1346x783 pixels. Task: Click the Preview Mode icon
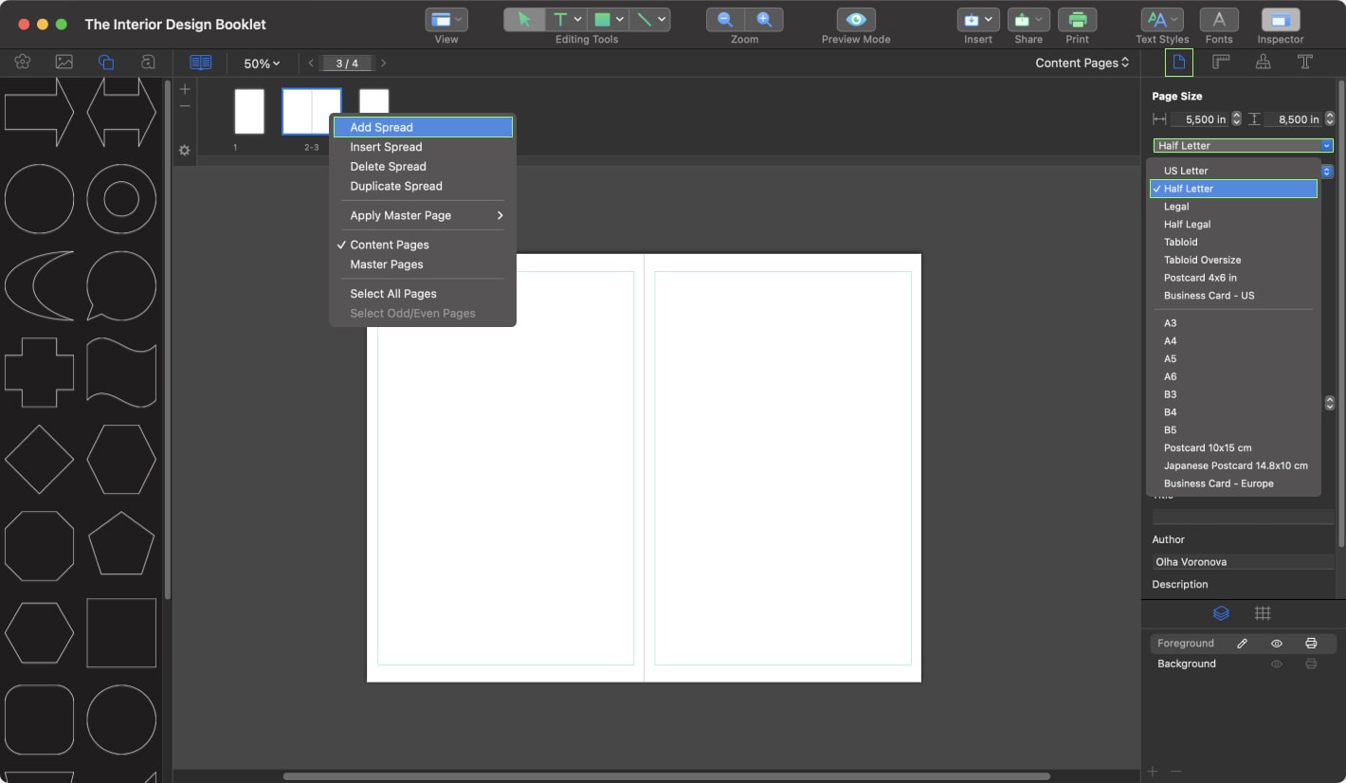pos(855,19)
